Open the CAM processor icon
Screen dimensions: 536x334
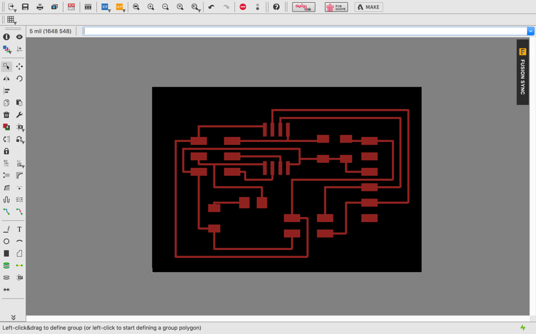(54, 7)
